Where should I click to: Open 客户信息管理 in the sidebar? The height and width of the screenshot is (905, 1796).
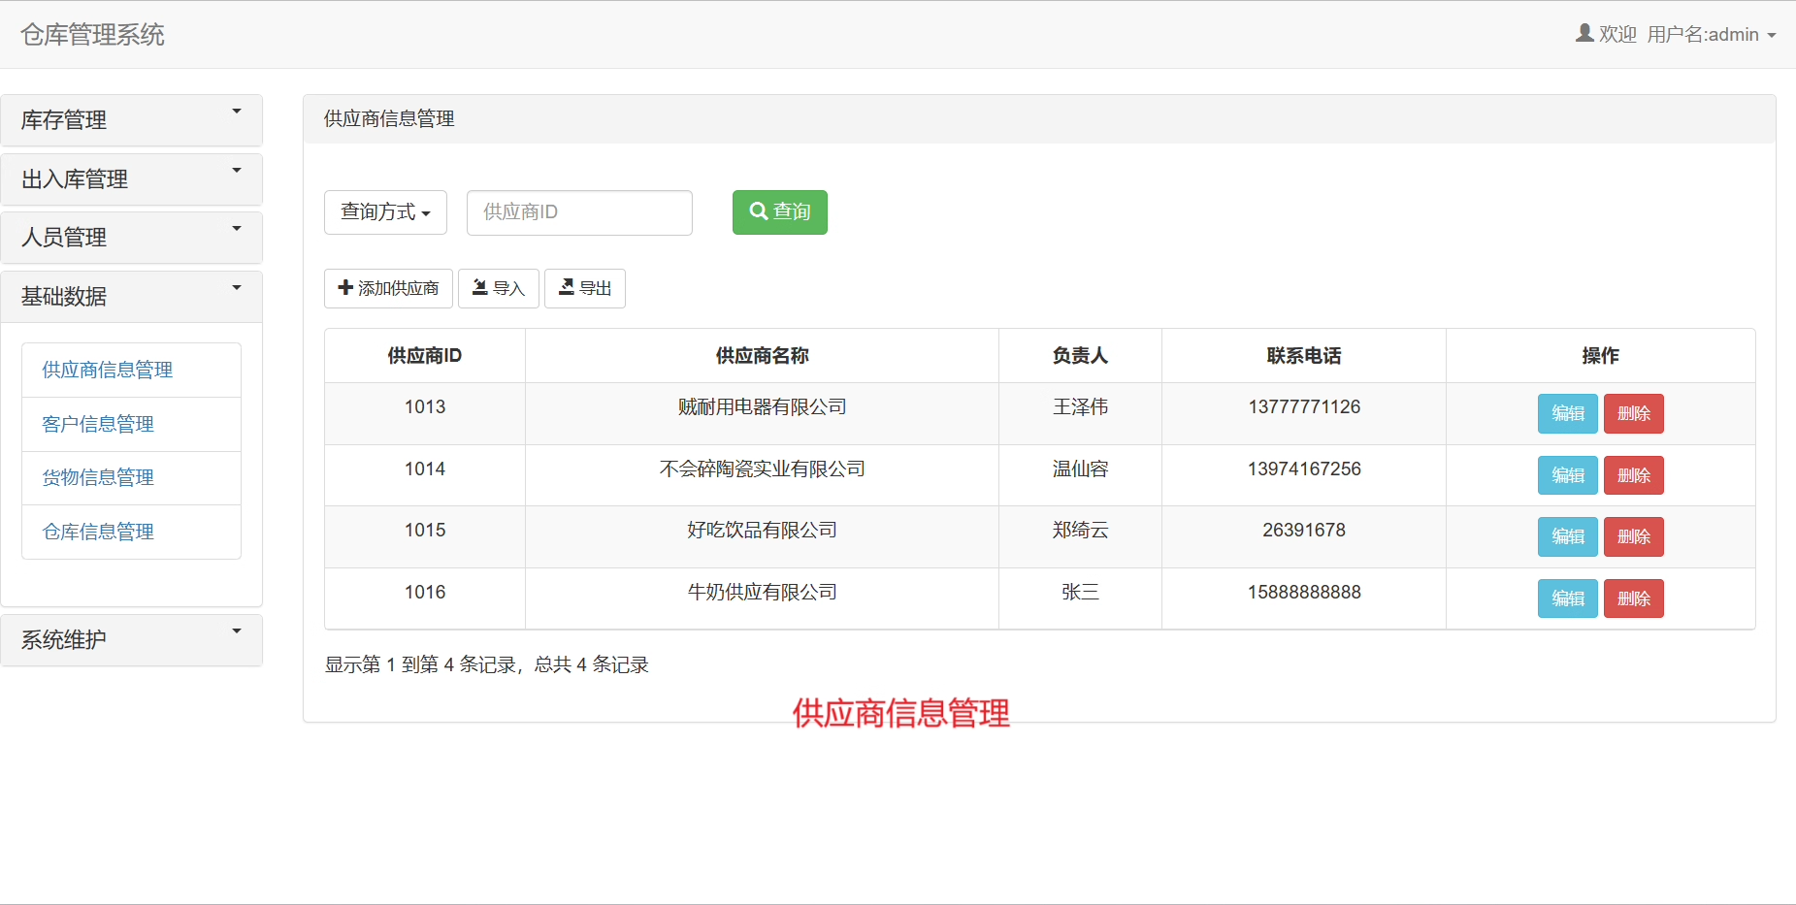(x=98, y=424)
